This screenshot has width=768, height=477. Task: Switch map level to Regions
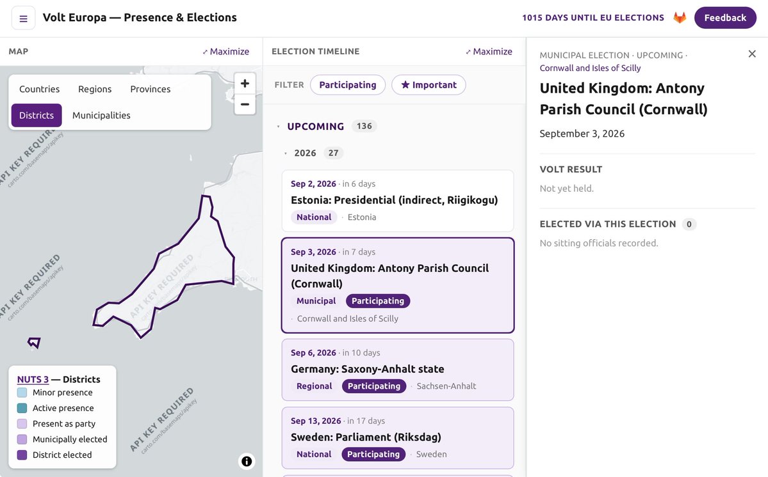95,89
